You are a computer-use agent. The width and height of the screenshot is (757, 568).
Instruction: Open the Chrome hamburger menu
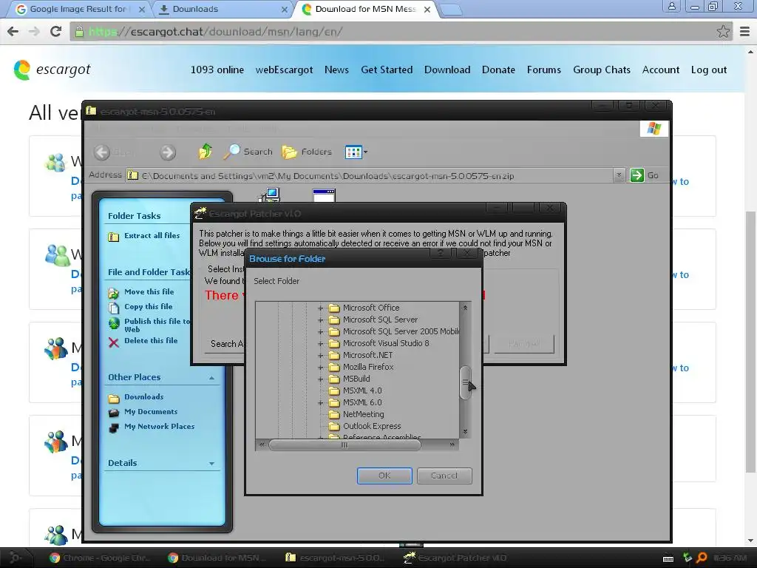(744, 31)
